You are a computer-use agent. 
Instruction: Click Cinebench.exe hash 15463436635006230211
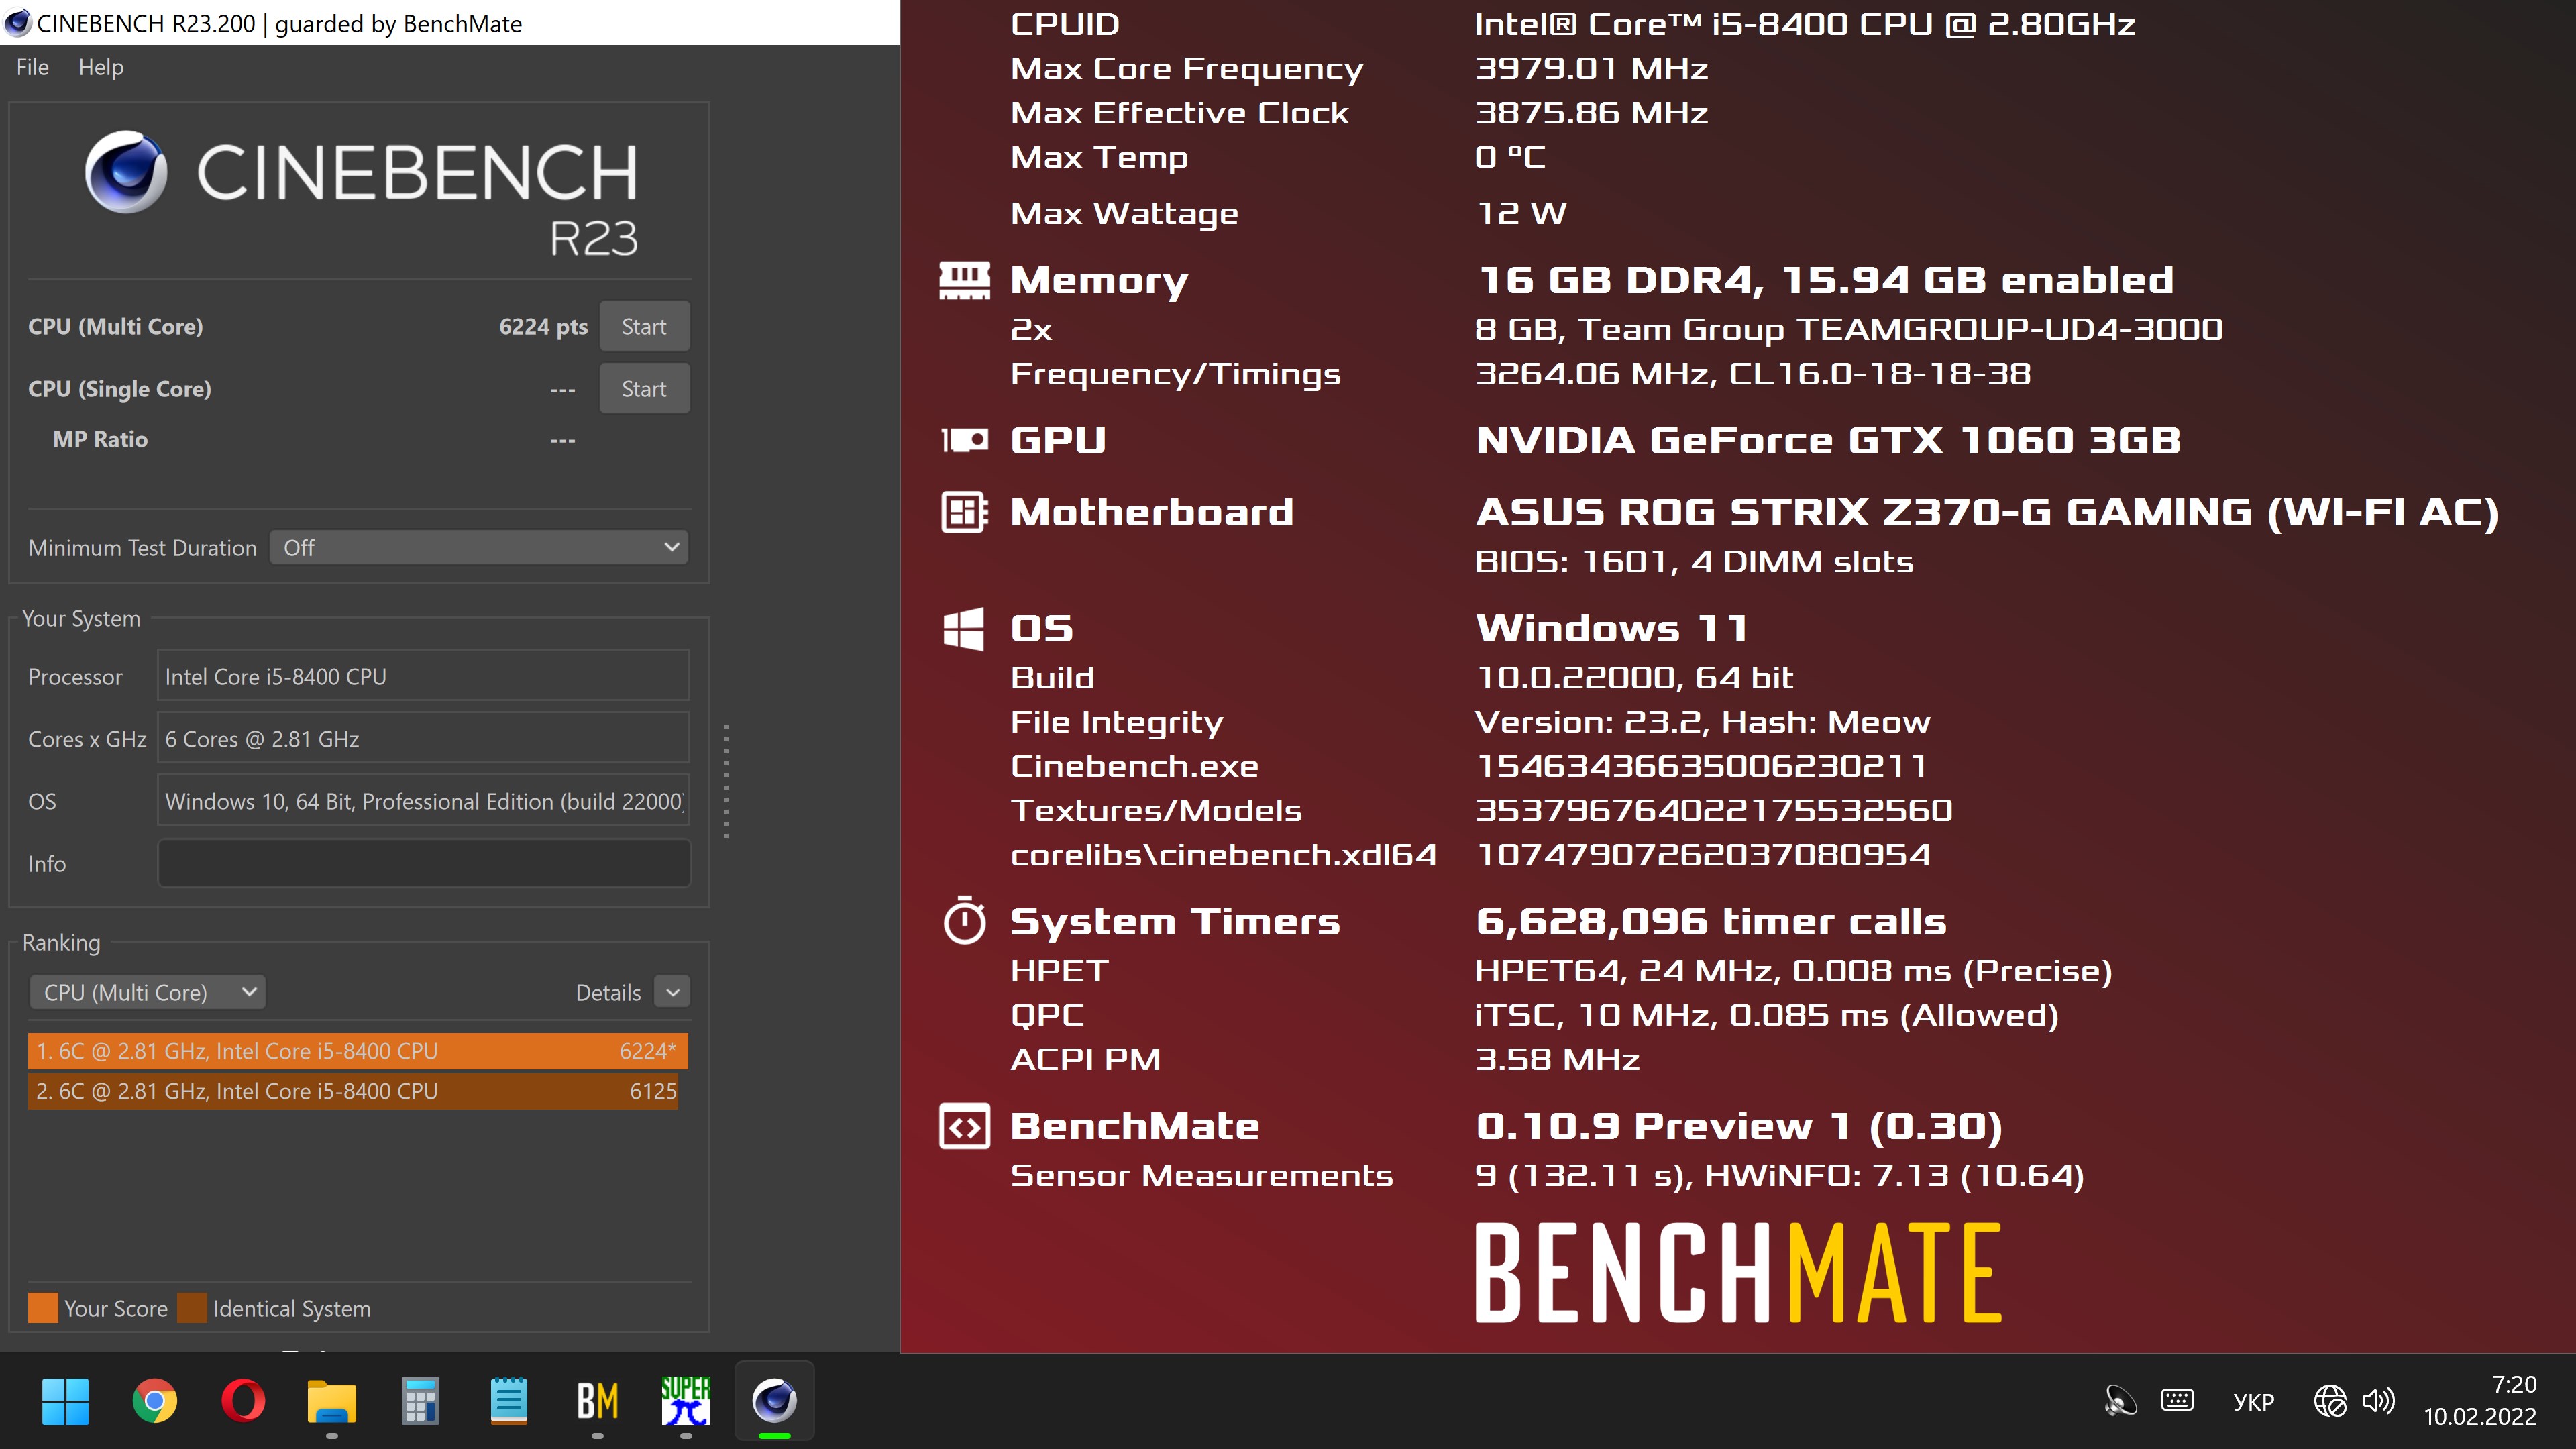tap(1701, 766)
